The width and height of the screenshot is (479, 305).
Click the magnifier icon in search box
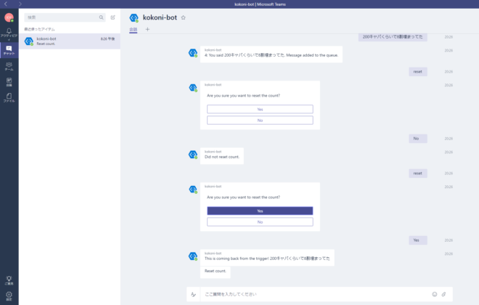[x=101, y=17]
